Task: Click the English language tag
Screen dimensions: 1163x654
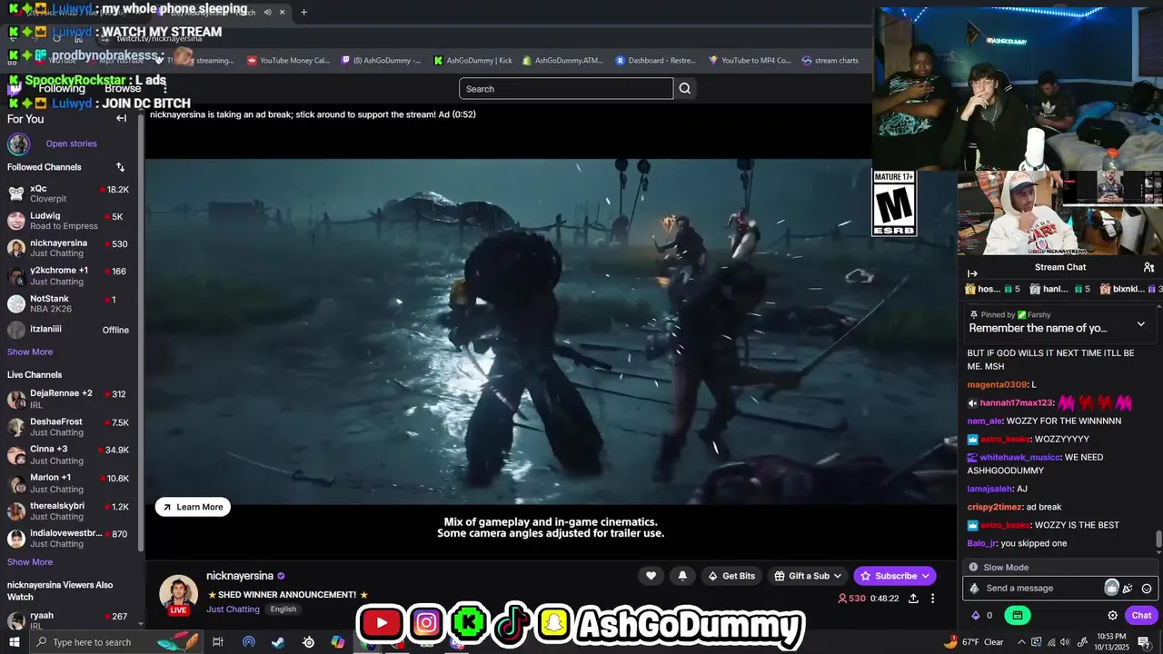Action: point(283,609)
